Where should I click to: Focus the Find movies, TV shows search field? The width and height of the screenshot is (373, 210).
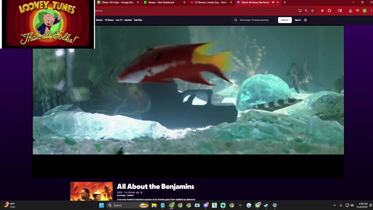254,20
